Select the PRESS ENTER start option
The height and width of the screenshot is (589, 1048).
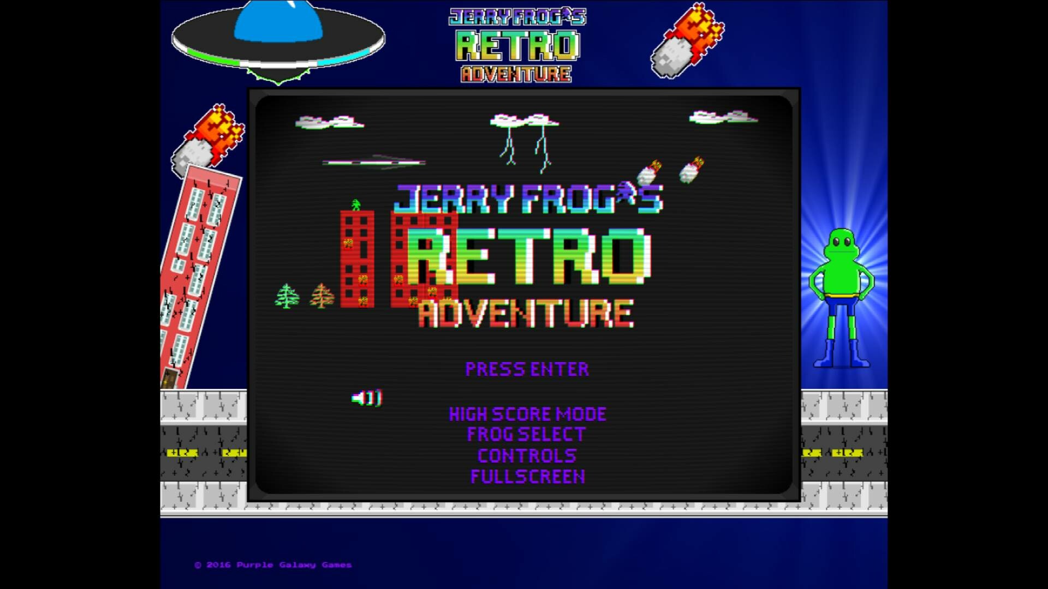point(527,369)
